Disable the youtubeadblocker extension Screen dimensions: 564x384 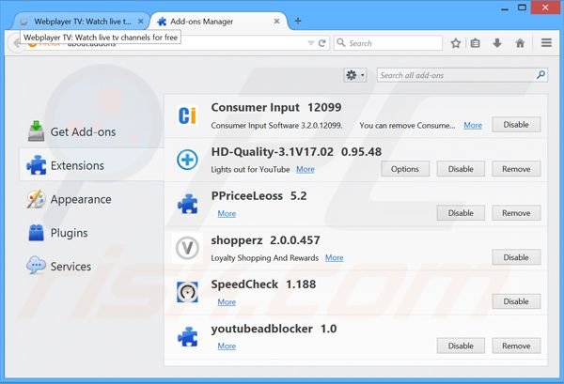(x=461, y=346)
